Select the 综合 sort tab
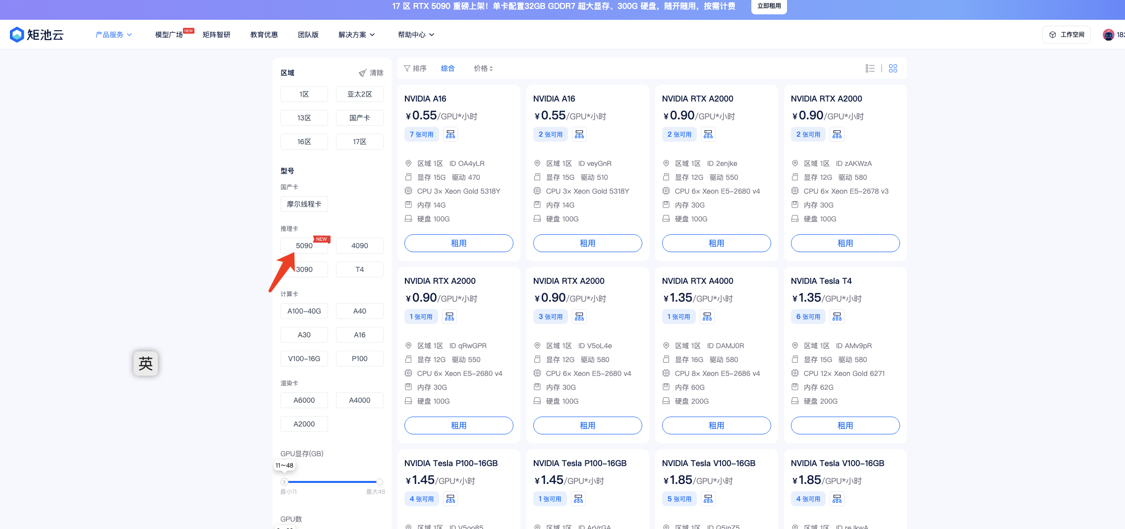The height and width of the screenshot is (529, 1125). tap(448, 68)
